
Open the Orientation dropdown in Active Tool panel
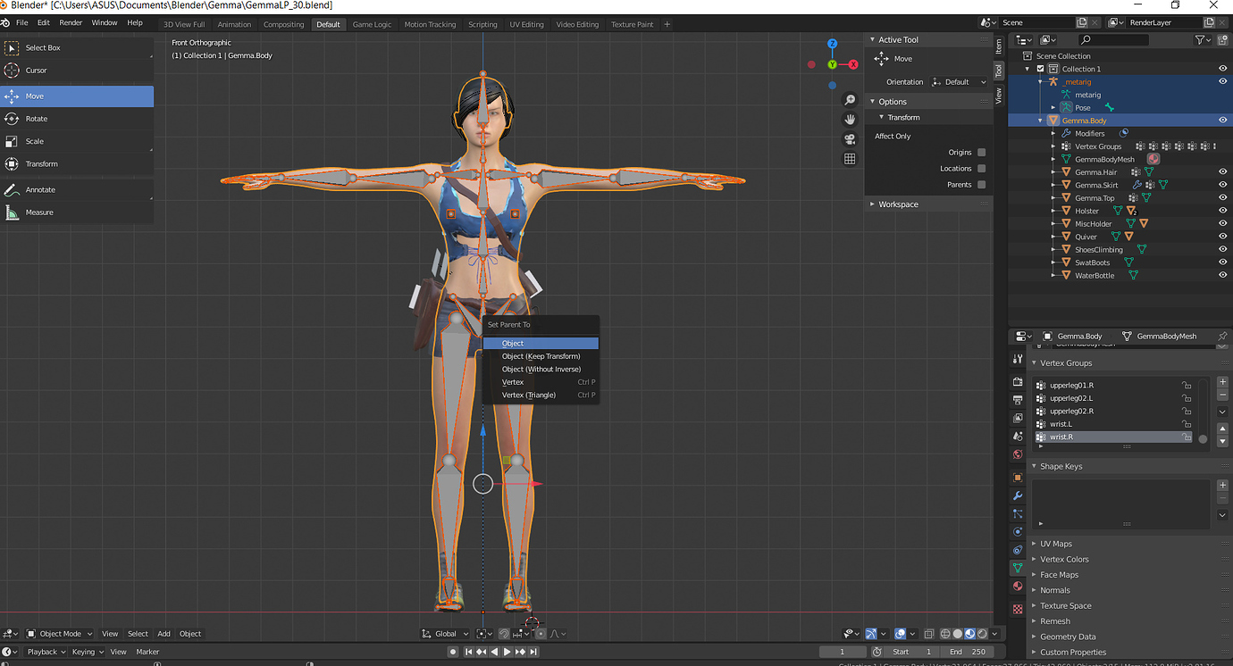[x=958, y=81]
